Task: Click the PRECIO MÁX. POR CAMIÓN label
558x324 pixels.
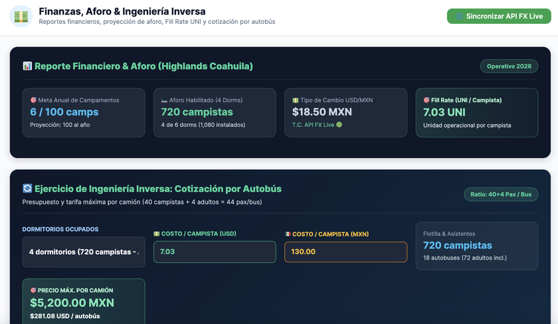Action: tap(76, 290)
